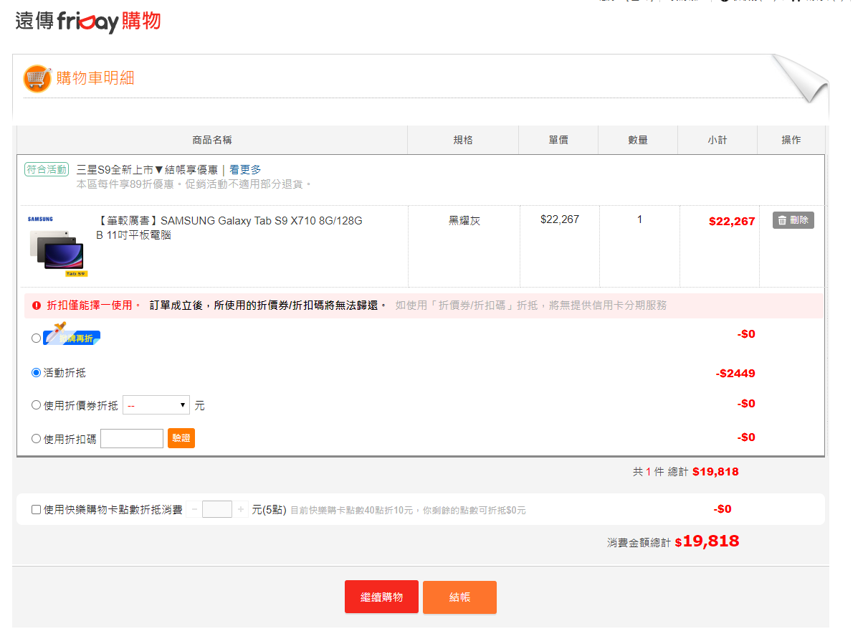Click the discount code input field
The height and width of the screenshot is (644, 863).
pyautogui.click(x=132, y=439)
